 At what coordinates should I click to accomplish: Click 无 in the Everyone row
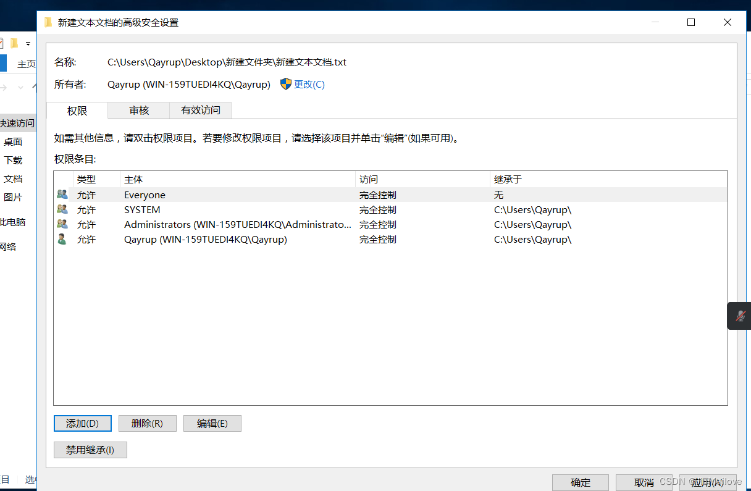pyautogui.click(x=499, y=195)
